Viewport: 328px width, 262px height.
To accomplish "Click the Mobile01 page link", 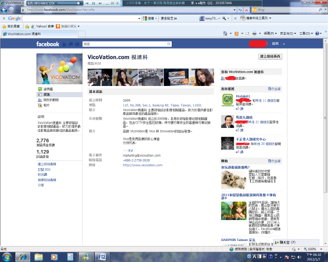I will point(243,96).
